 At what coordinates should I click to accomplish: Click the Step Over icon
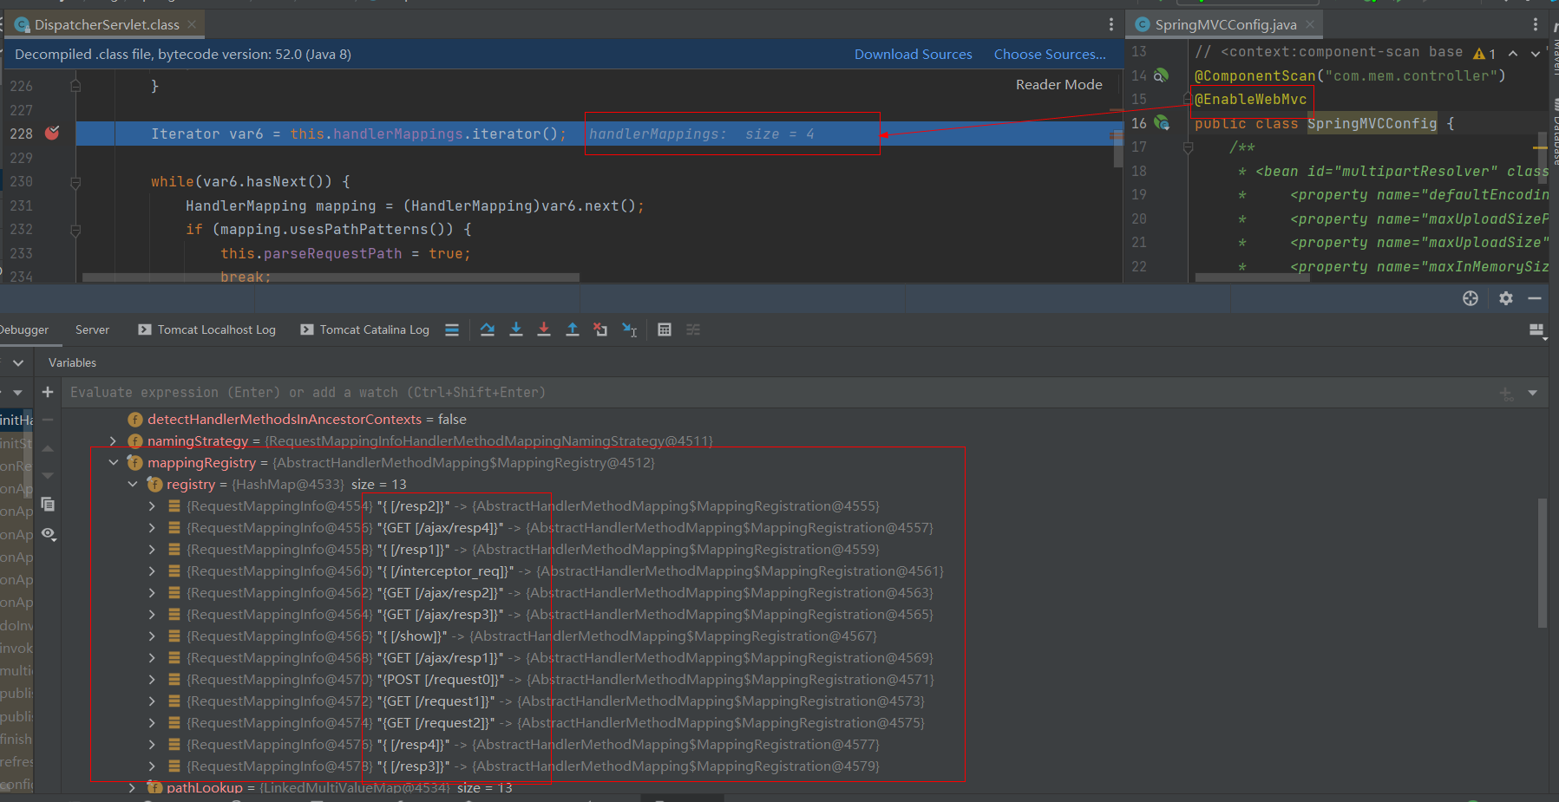[488, 329]
